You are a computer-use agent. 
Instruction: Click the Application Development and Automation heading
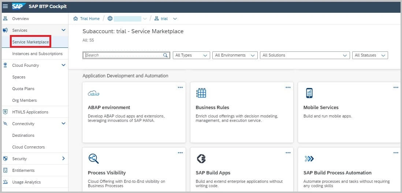(125, 76)
